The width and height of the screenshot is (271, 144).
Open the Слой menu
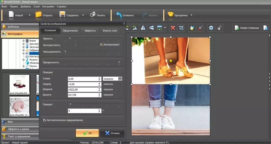(37, 7)
